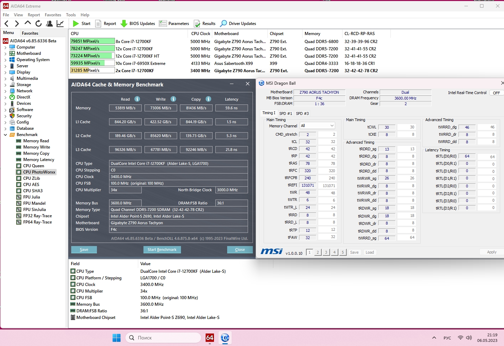Screen dimensions: 504x346
Task: Select profile 3 in MSI Dragon Ball
Action: pos(326,252)
